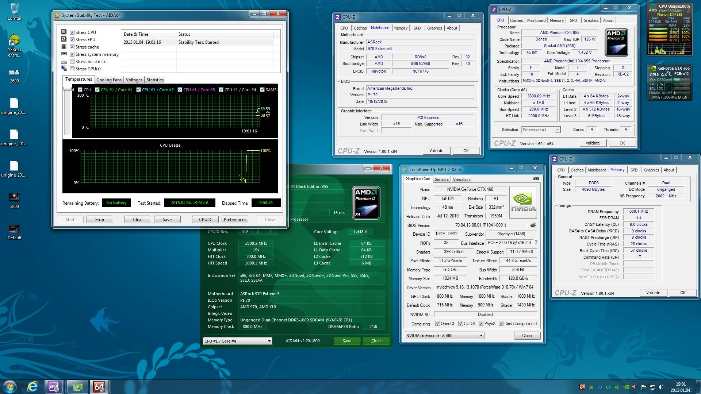Open Caches tab in CPU-Z Mainboard window
The width and height of the screenshot is (701, 394).
[360, 28]
